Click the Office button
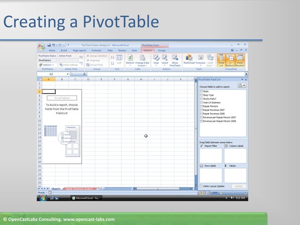This screenshot has width=300, height=225. [x=41, y=47]
